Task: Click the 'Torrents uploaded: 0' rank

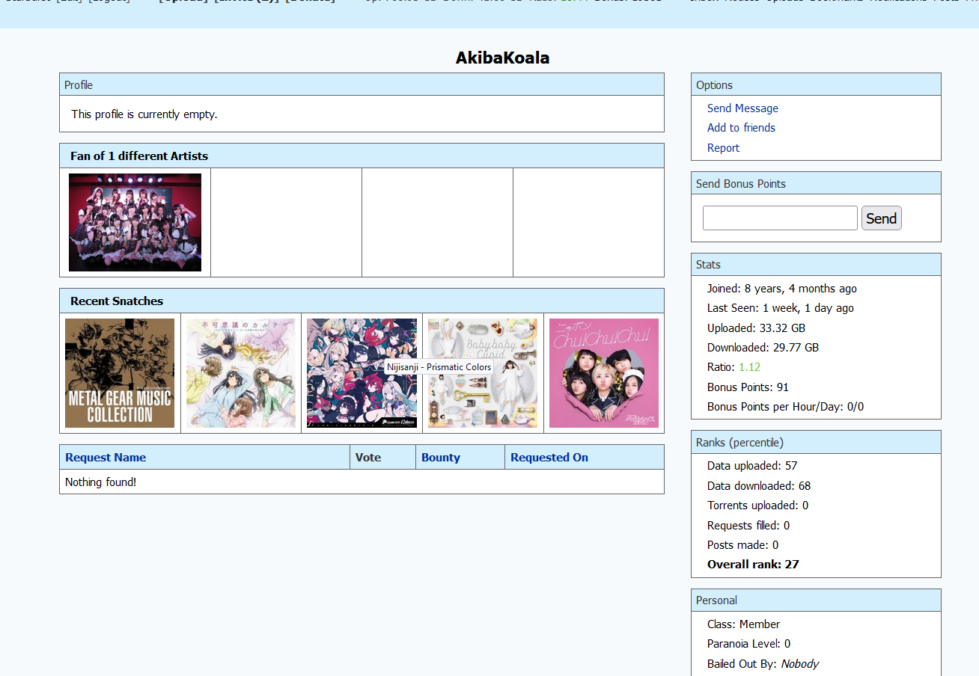Action: click(x=757, y=506)
